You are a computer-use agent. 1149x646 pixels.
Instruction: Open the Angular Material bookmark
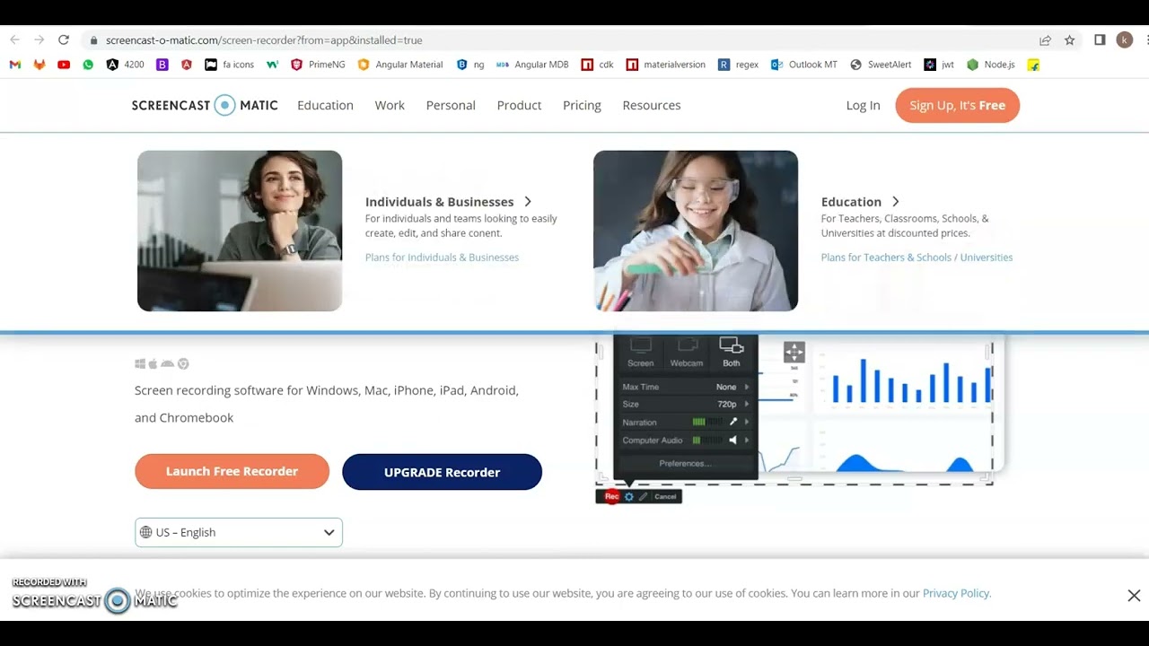(x=400, y=65)
